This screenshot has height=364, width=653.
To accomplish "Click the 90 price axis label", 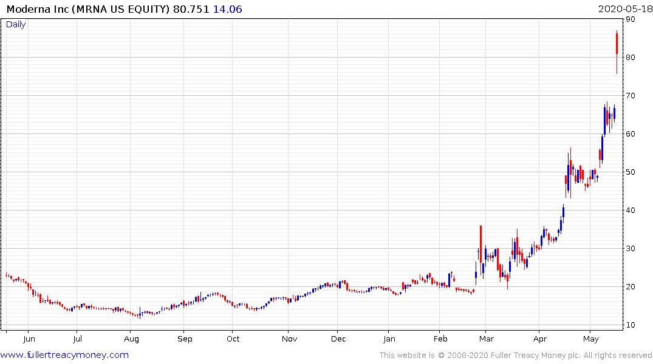I will pyautogui.click(x=631, y=19).
